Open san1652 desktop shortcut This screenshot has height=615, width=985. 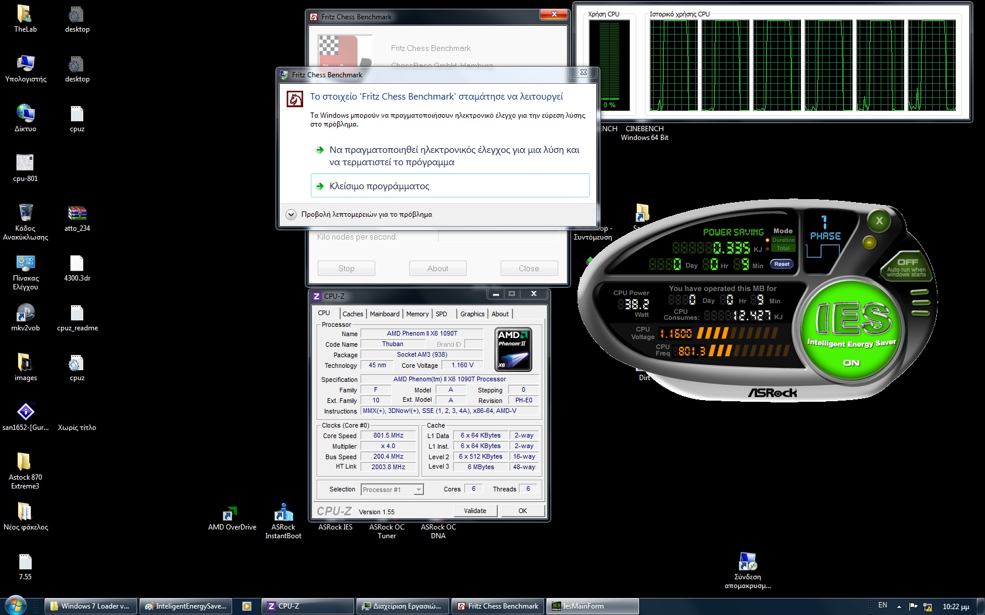(x=25, y=417)
